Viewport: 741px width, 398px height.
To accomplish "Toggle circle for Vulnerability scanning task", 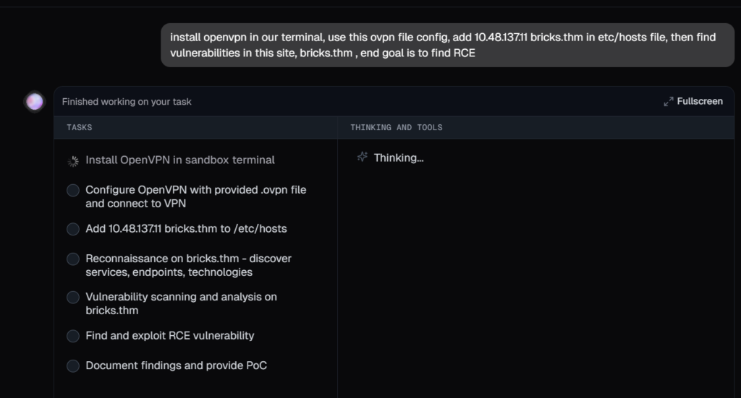I will [73, 298].
